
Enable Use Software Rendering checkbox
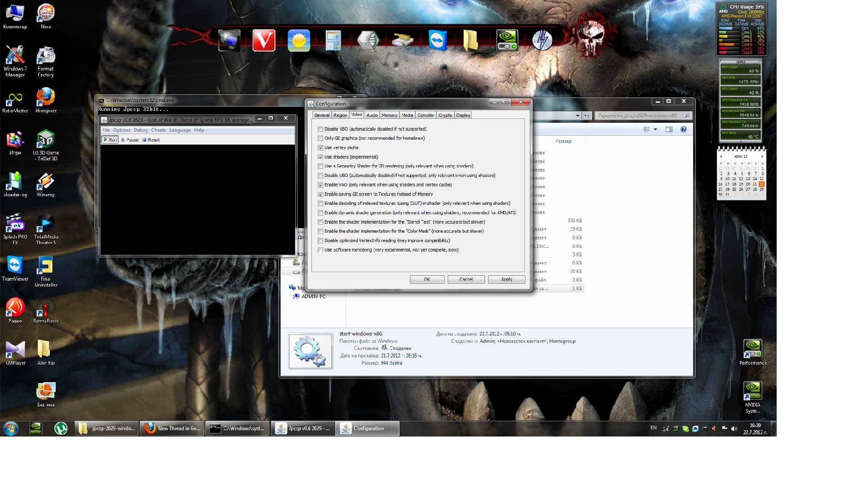pos(320,250)
